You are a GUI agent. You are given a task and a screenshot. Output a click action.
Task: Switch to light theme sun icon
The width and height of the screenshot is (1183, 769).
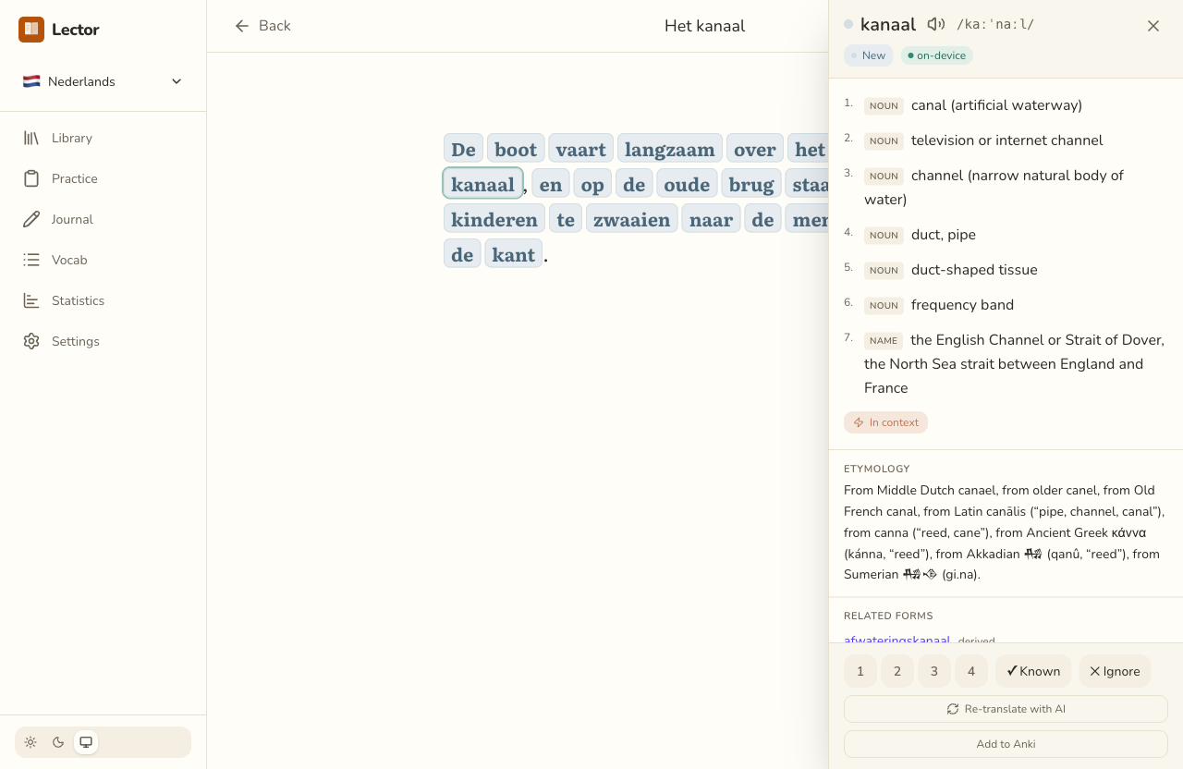(30, 742)
